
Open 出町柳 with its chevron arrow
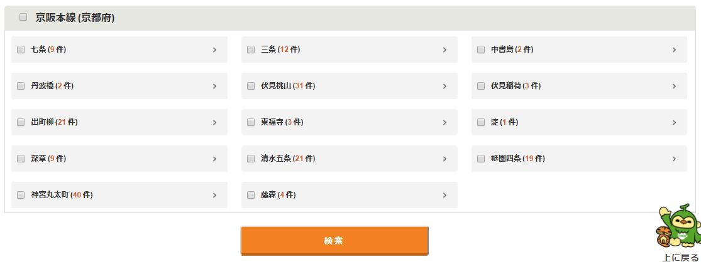pyautogui.click(x=214, y=122)
